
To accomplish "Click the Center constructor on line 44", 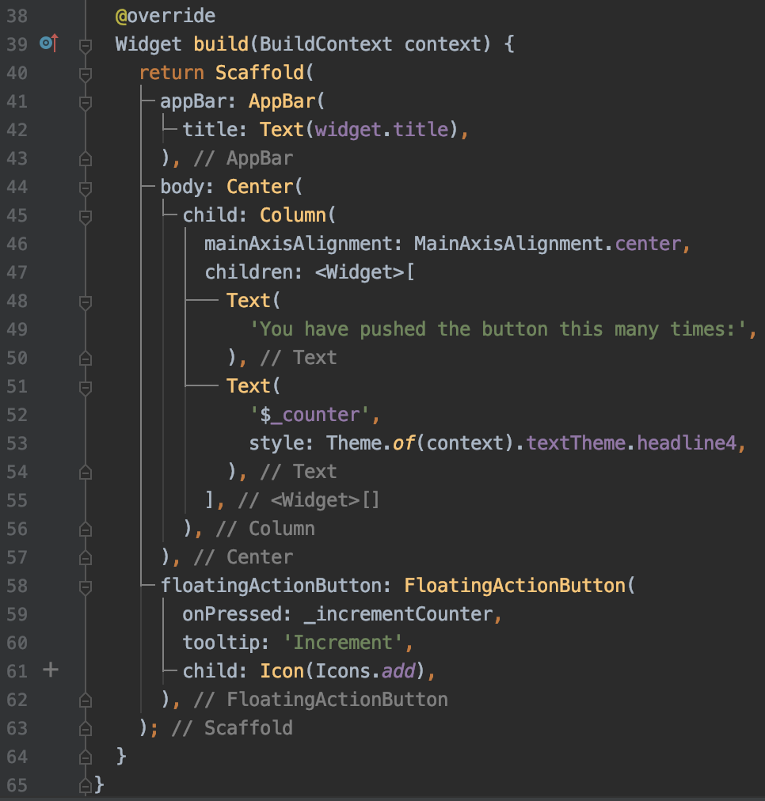I will (260, 187).
